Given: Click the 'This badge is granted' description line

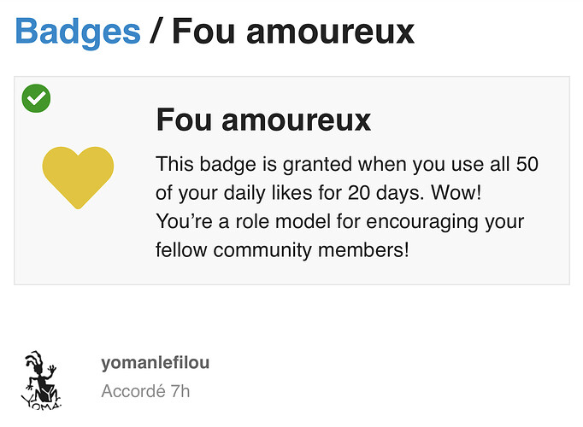Looking at the screenshot, I should point(347,165).
